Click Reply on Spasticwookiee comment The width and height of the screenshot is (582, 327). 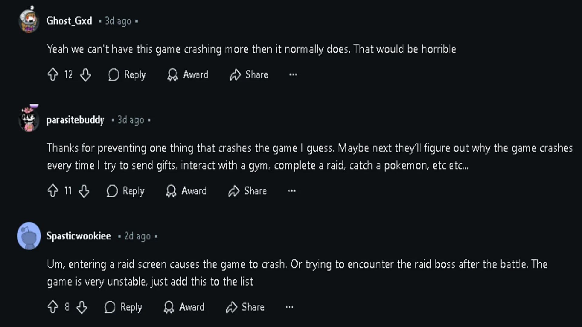[123, 307]
